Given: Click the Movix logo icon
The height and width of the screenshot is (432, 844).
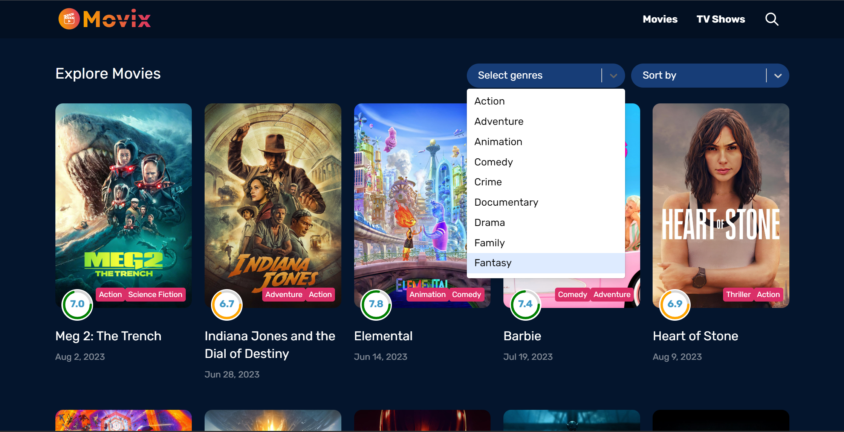Looking at the screenshot, I should coord(69,19).
